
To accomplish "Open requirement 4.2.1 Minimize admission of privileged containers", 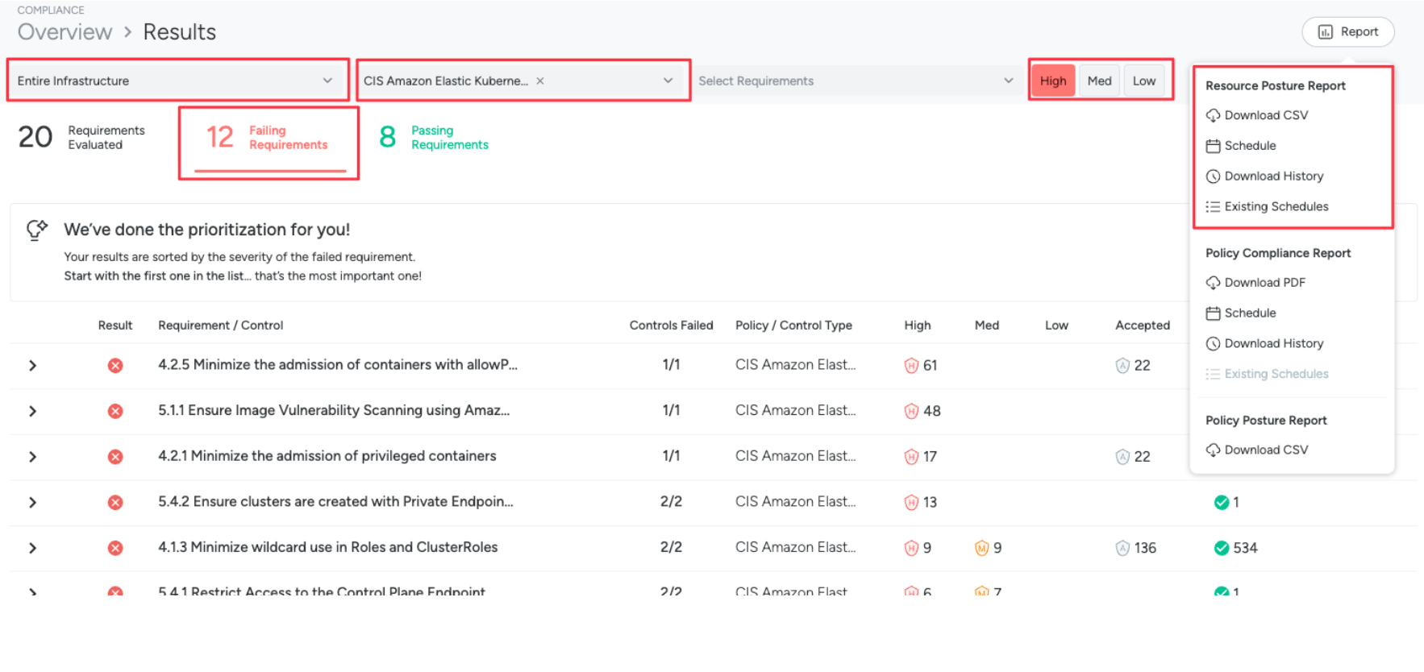I will pos(327,456).
